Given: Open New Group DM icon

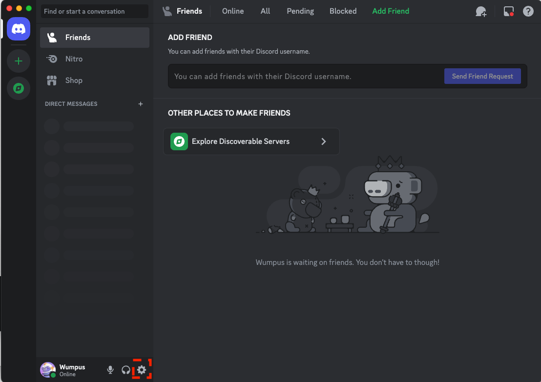Looking at the screenshot, I should tap(481, 11).
